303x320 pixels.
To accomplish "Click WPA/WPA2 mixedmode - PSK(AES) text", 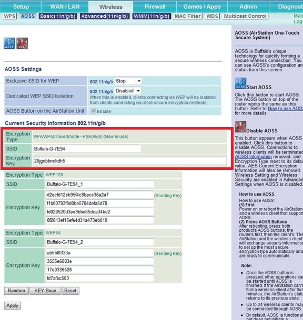I will [68, 136].
